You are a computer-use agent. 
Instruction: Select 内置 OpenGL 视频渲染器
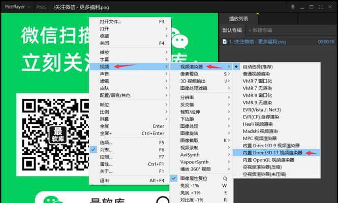276,160
